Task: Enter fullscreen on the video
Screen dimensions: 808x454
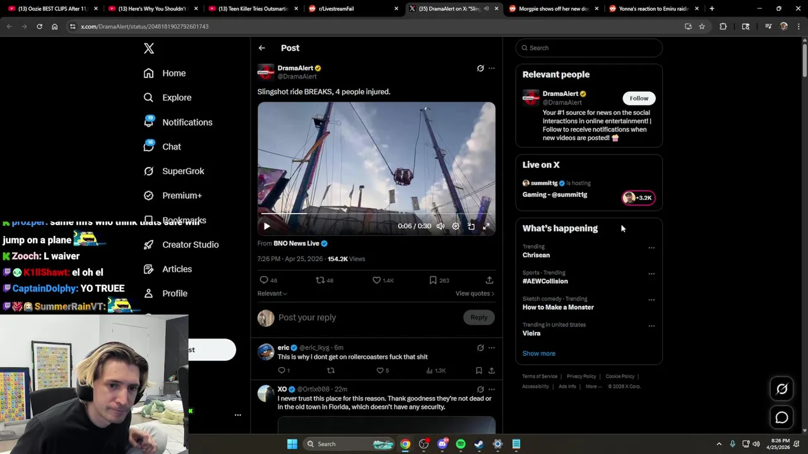Action: tap(486, 226)
